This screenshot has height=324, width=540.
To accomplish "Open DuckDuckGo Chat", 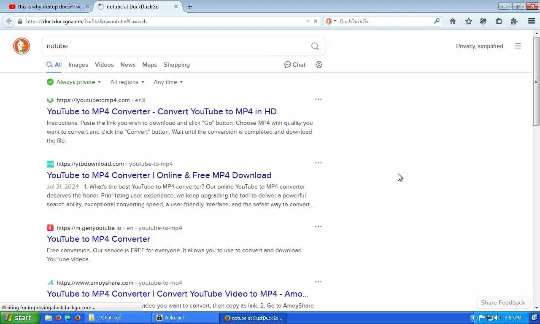I will coord(295,65).
